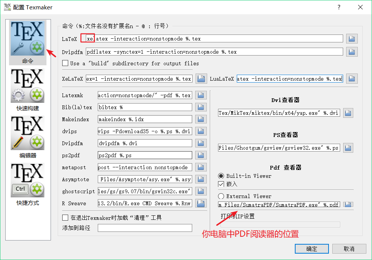Edit the SumatraPDF external viewer path field
This screenshot has width=372, height=260.
[x=279, y=204]
